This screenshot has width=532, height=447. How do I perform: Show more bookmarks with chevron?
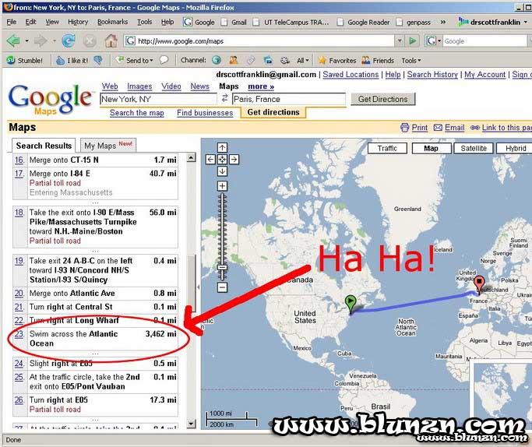point(442,22)
